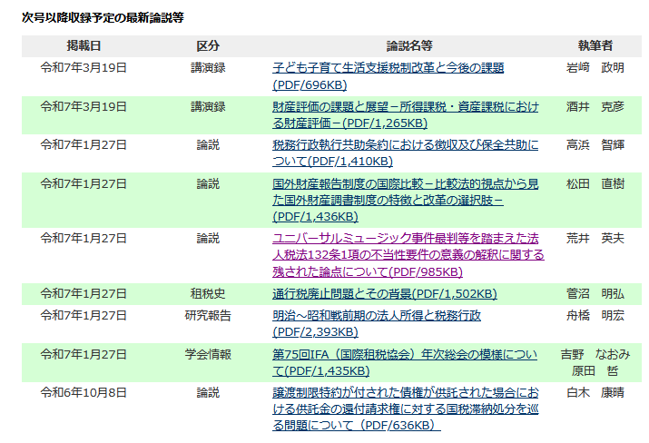Open 第75回IFA 年次総会 PDF link
Image resolution: width=649 pixels, height=443 pixels.
point(405,363)
